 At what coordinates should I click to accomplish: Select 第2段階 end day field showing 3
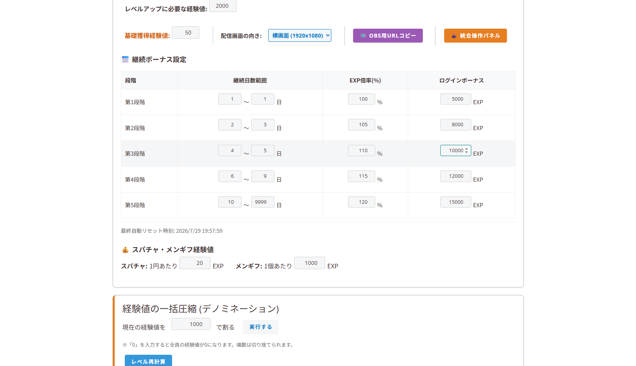tap(263, 124)
